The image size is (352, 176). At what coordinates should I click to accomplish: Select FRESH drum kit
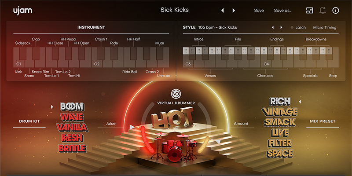pyautogui.click(x=72, y=138)
